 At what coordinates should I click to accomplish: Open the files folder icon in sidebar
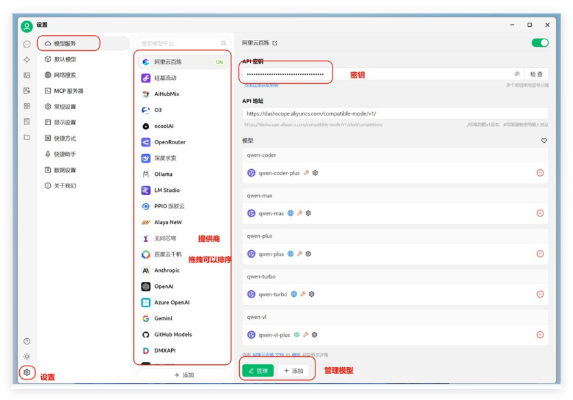(x=27, y=137)
